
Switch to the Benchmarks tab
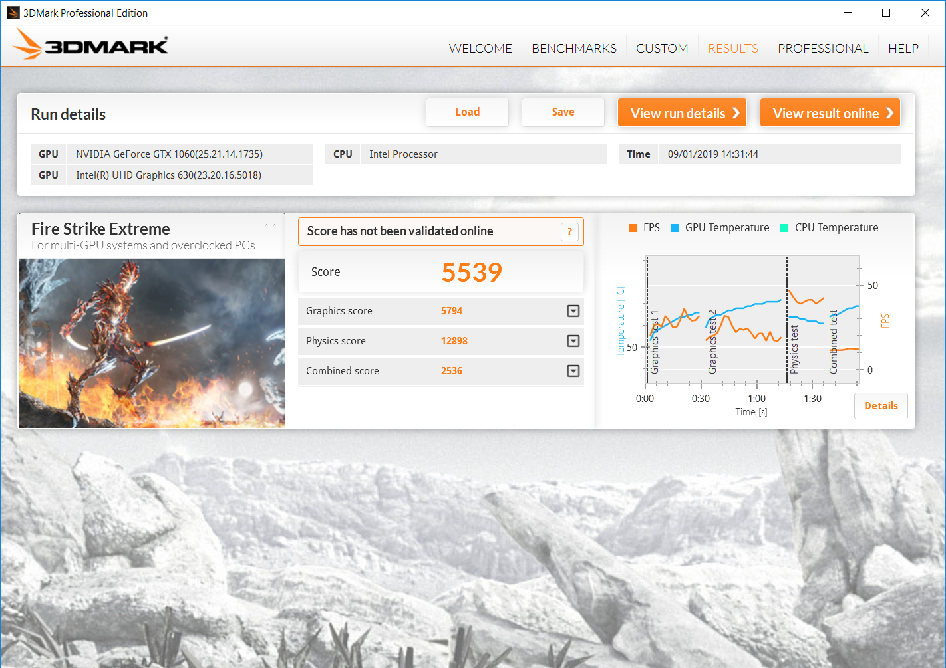click(574, 49)
